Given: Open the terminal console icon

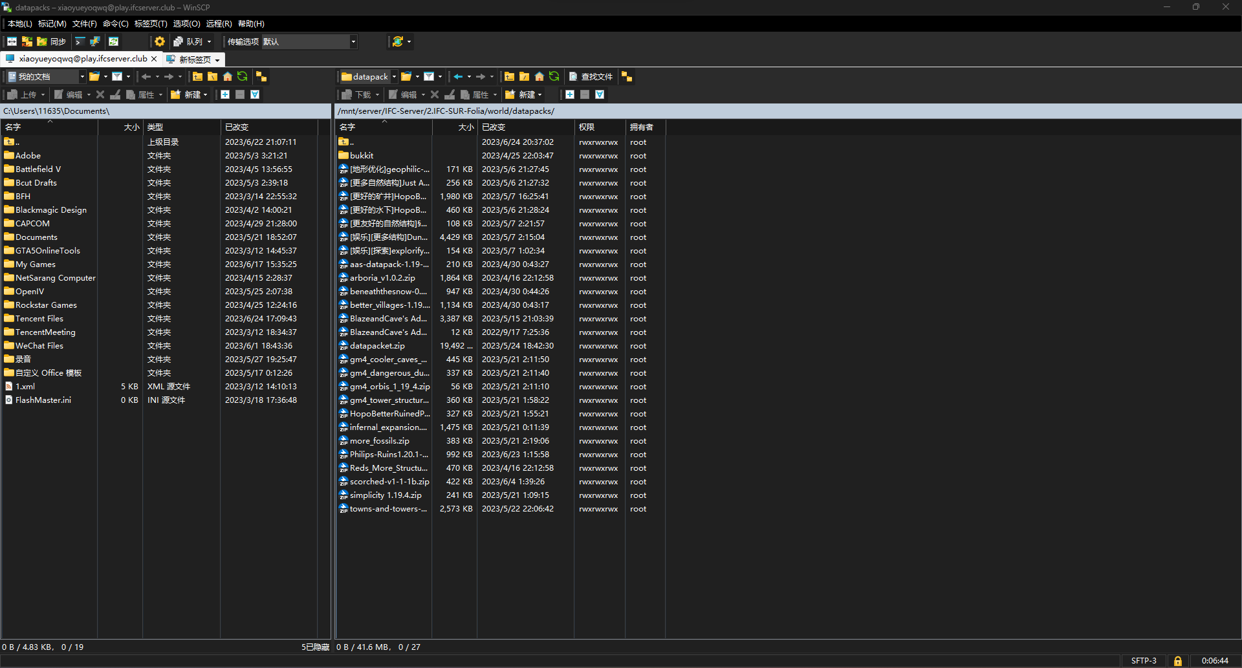Looking at the screenshot, I should coord(80,41).
